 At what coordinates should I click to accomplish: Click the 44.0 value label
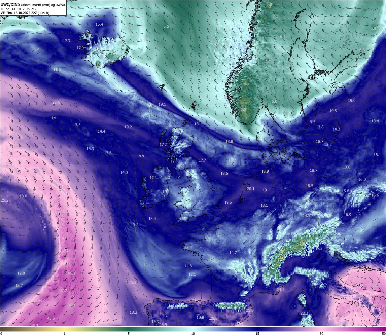point(42,301)
